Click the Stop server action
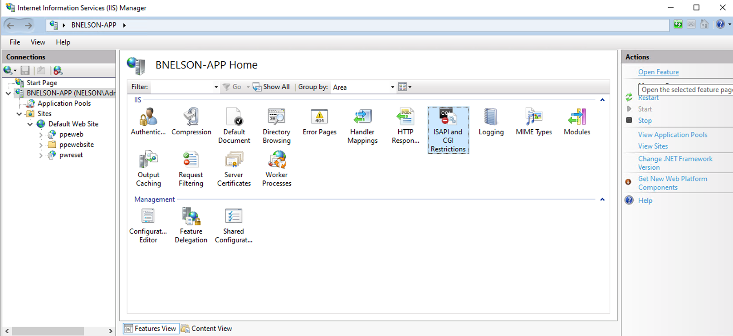Screen dimensions: 733x336 click(645, 120)
